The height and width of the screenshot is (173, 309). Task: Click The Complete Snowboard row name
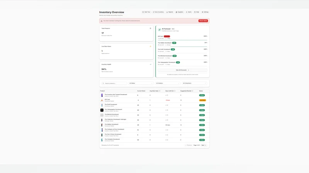112,139
